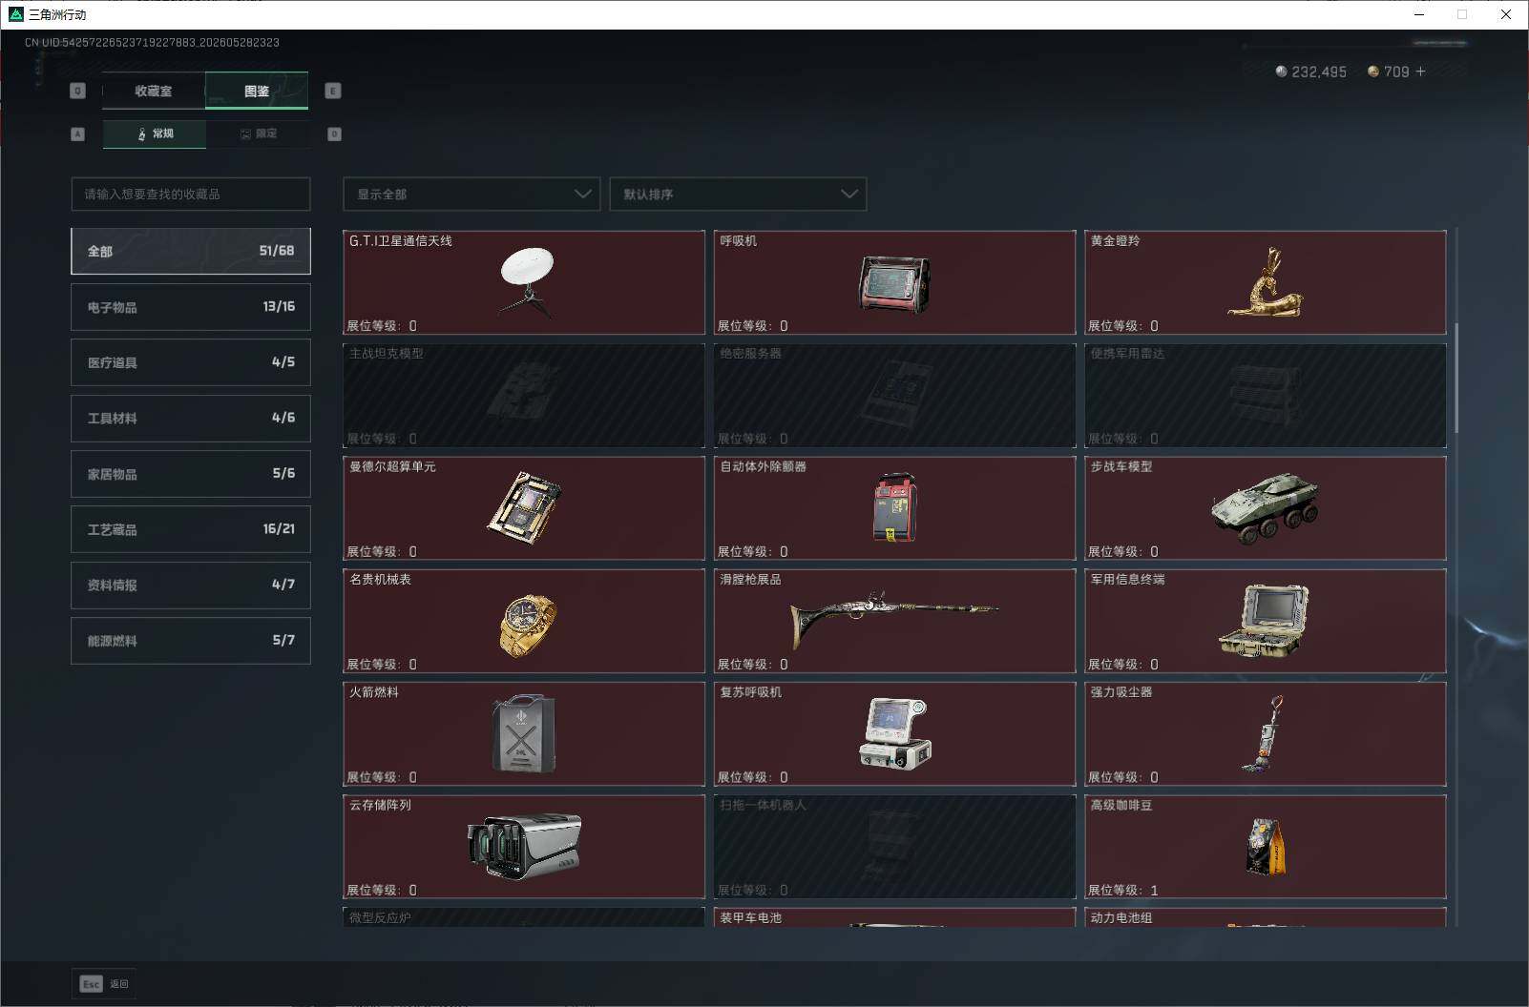Select the satellite antenna item image
The image size is (1529, 1007).
coord(527,281)
